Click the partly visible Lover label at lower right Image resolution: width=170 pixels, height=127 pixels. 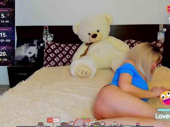pos(163,116)
